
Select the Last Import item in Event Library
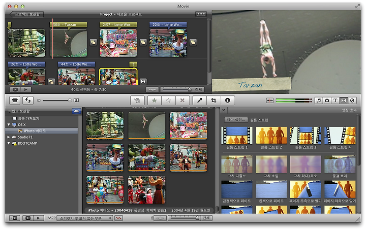[28, 118]
